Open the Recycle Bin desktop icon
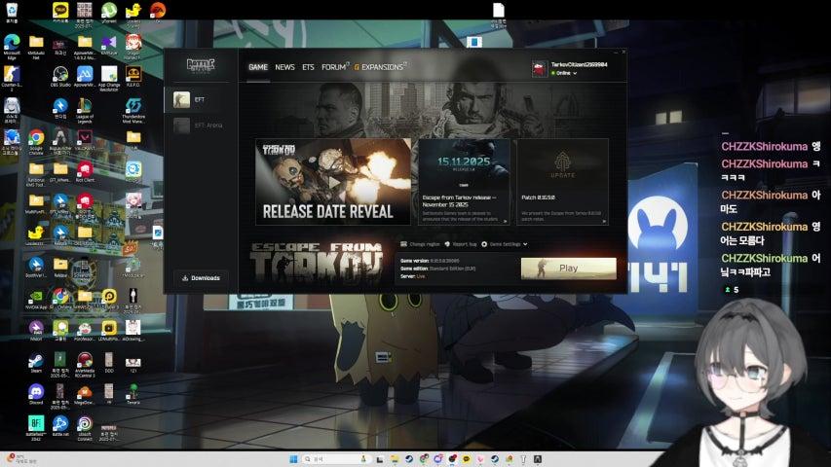Viewport: 831px width, 467px height. point(12,13)
